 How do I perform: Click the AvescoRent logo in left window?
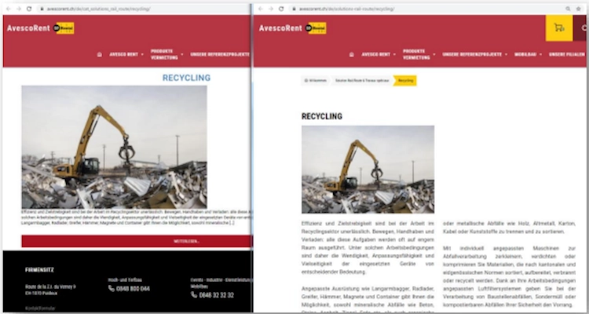point(41,28)
